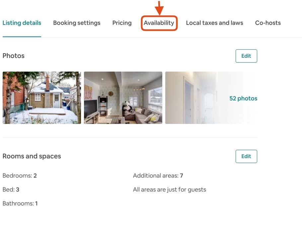Screen dimensions: 302x225
Task: Select the Bed: 3 listing detail
Action: [x=11, y=190]
